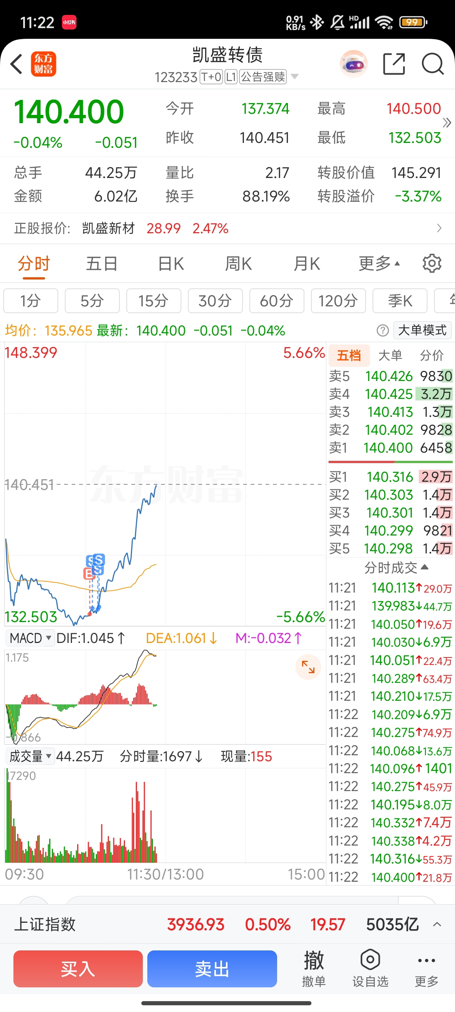Tap the 转股价值 145.291 value
Viewport: 455px width, 1012px height.
point(416,172)
